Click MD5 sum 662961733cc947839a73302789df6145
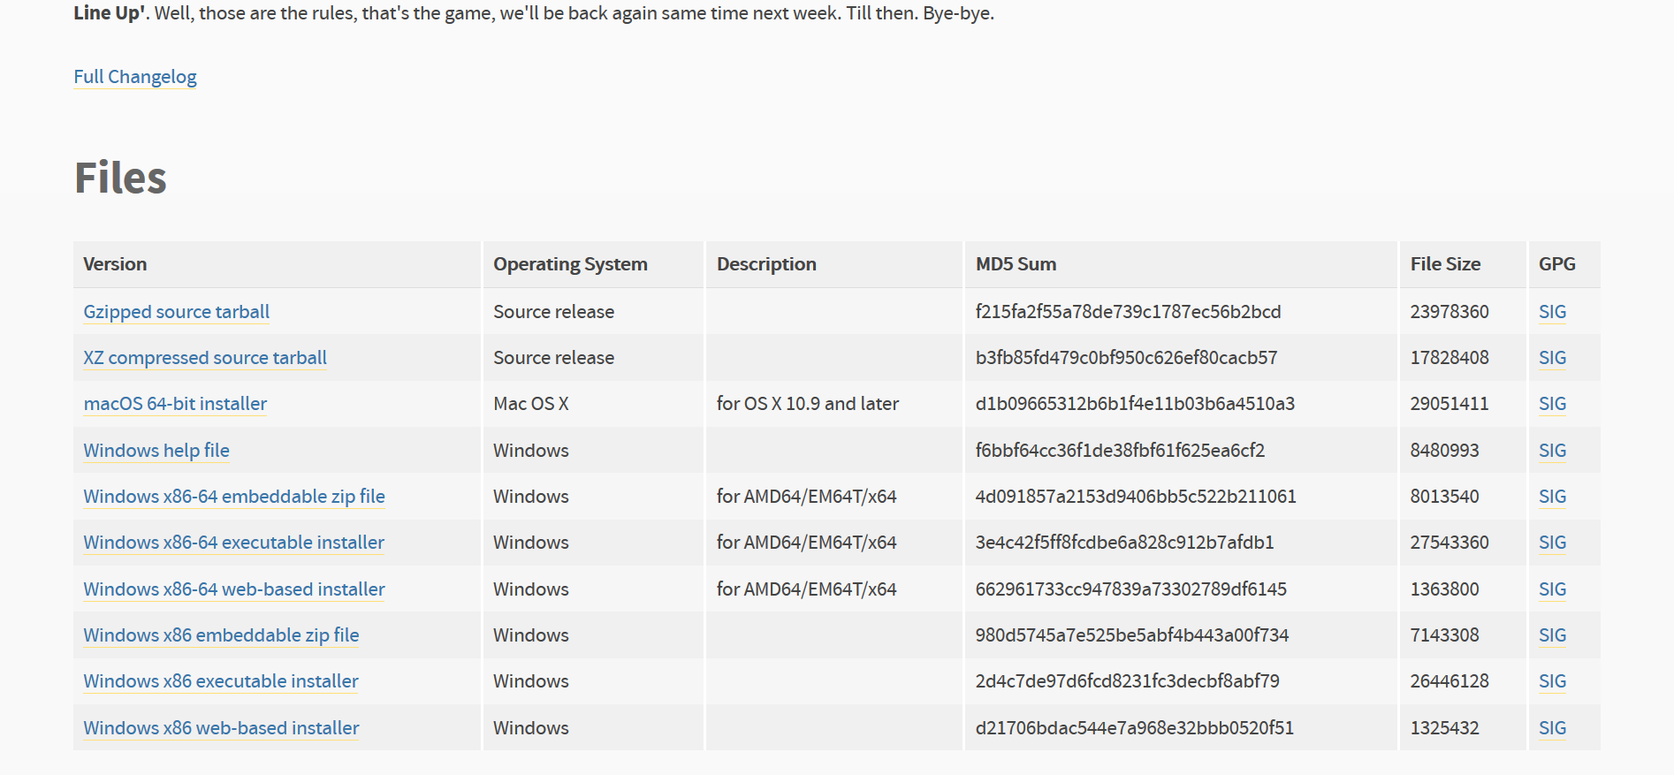 click(x=1131, y=589)
